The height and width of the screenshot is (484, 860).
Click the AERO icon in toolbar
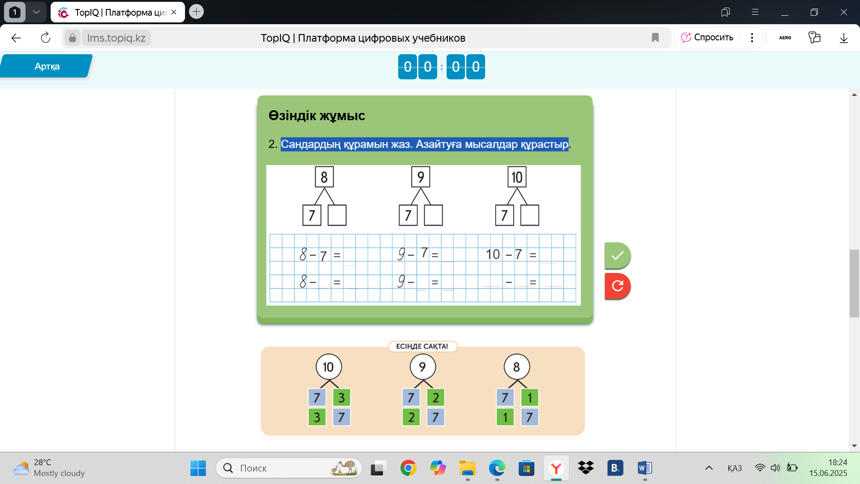click(x=785, y=38)
